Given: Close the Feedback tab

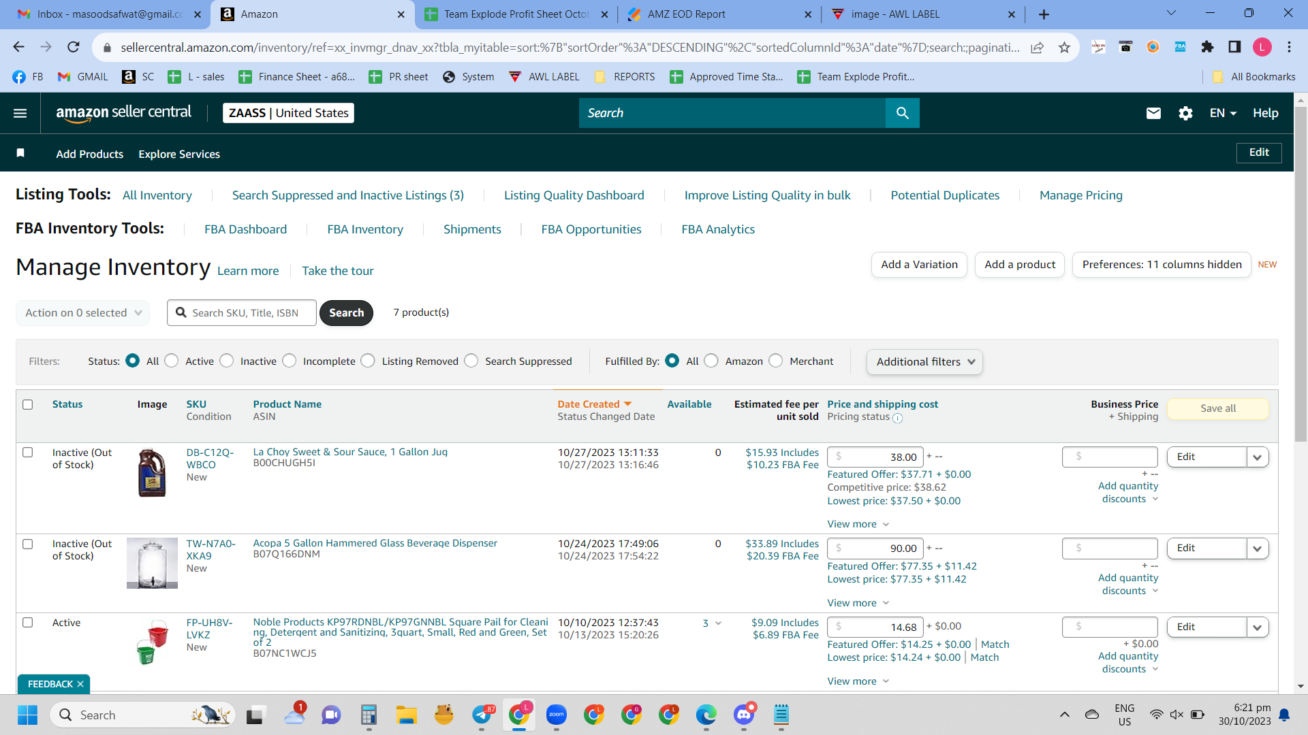Looking at the screenshot, I should (x=80, y=684).
